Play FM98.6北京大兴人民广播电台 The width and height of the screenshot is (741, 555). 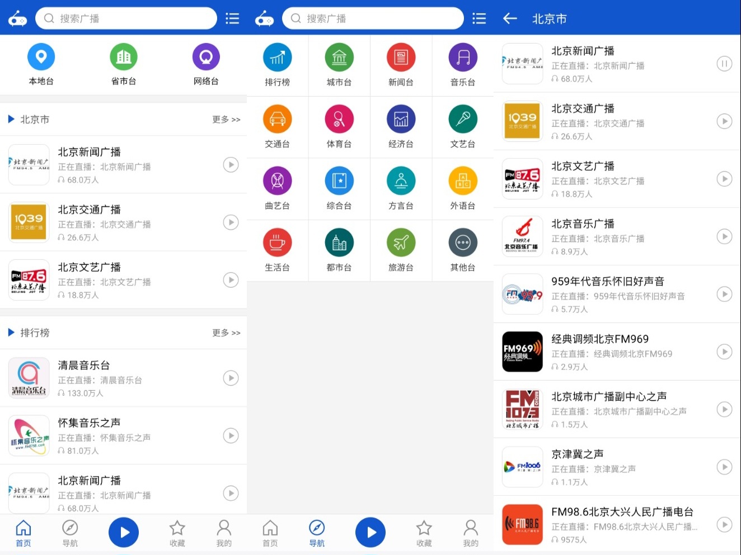[724, 524]
